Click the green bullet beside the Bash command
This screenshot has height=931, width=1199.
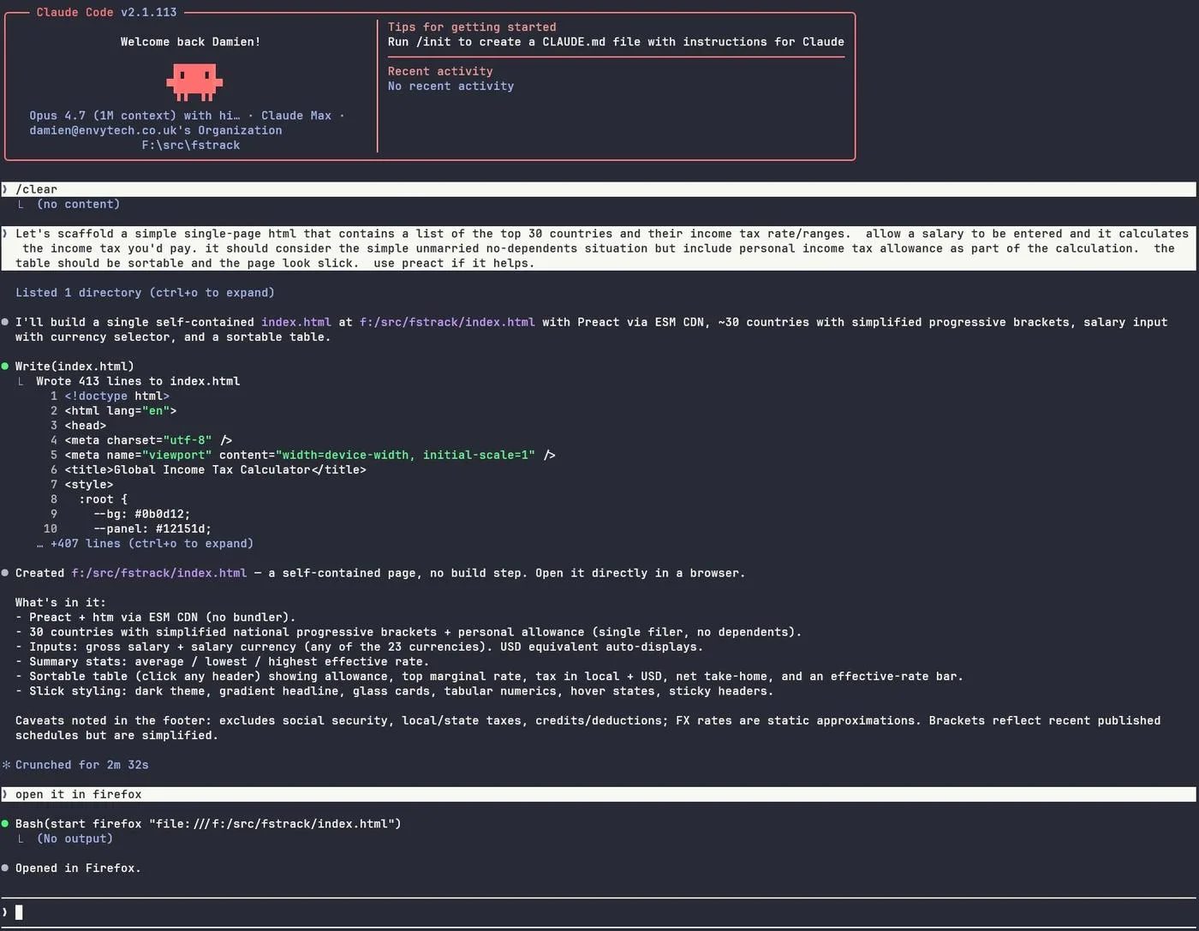coord(5,824)
